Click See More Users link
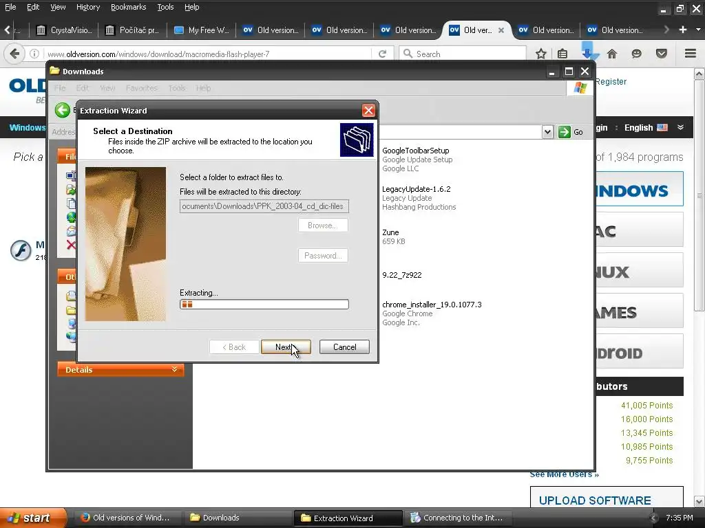The width and height of the screenshot is (705, 528). 564,474
